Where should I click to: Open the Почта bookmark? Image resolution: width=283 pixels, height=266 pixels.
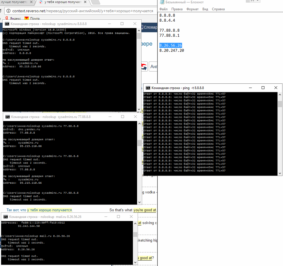32,18
